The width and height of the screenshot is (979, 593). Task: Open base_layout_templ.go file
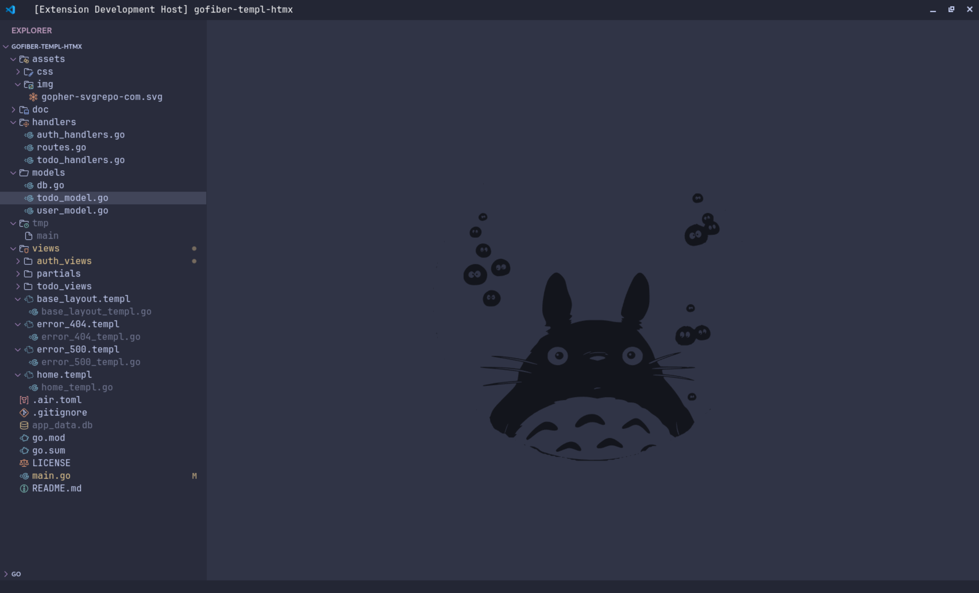[103, 312]
